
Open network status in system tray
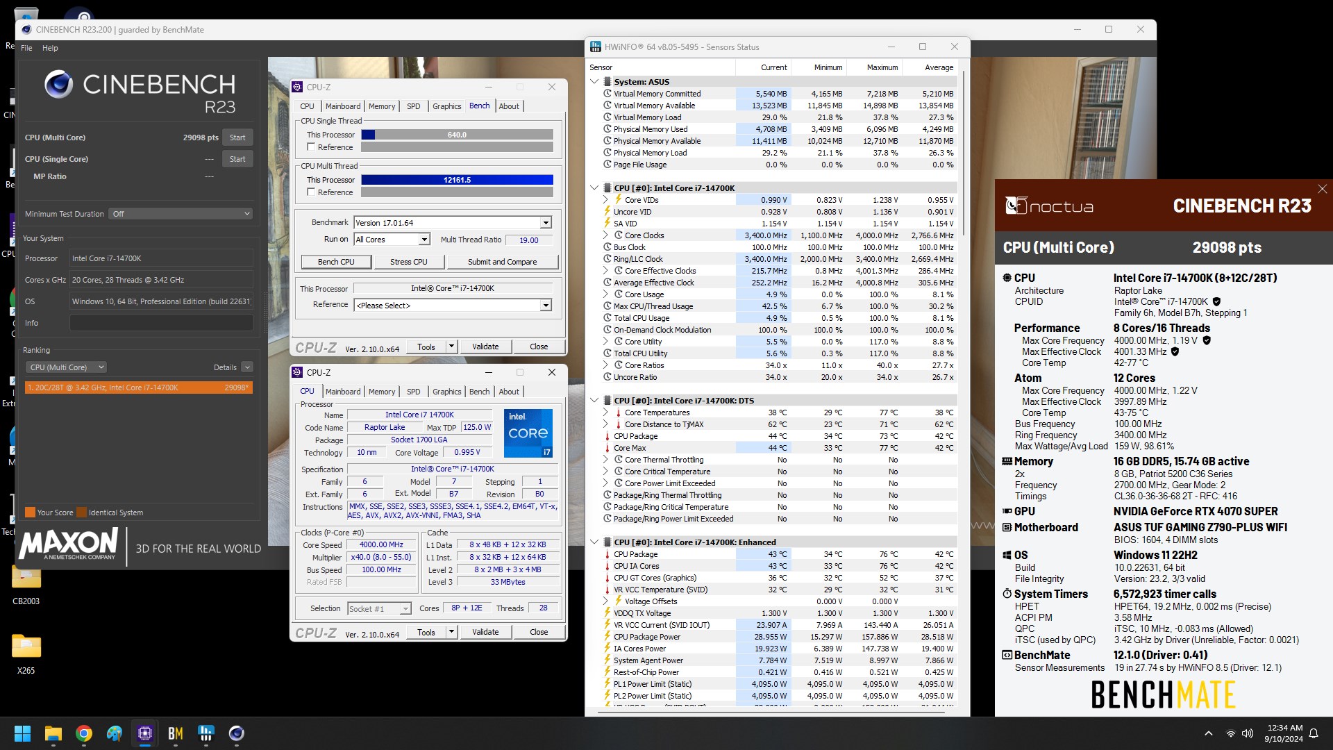click(x=1231, y=733)
